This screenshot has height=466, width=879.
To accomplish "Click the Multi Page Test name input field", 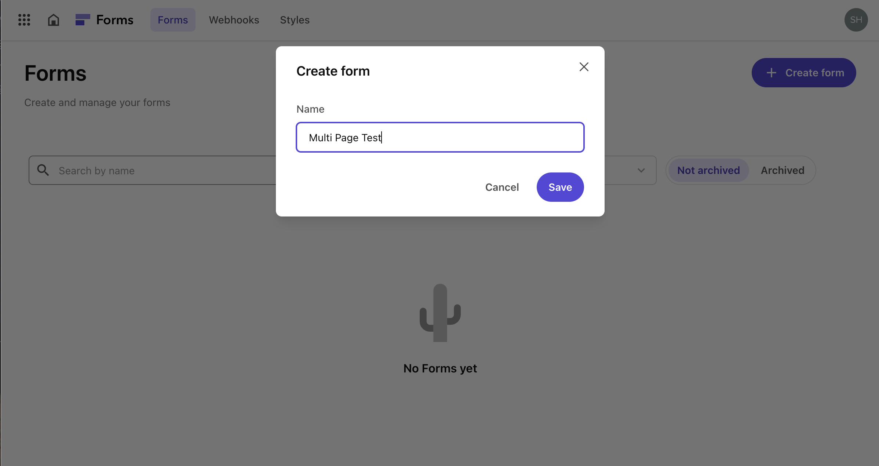I will pyautogui.click(x=440, y=137).
